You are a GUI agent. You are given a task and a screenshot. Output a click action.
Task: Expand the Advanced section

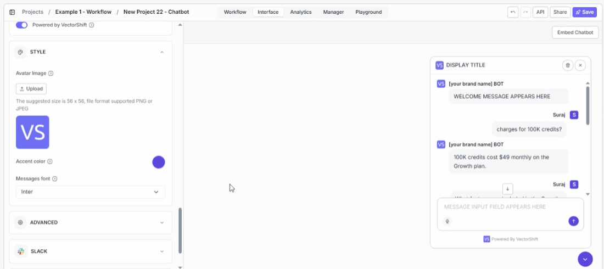162,222
